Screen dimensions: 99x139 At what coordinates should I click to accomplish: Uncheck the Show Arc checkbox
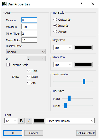point(28,83)
